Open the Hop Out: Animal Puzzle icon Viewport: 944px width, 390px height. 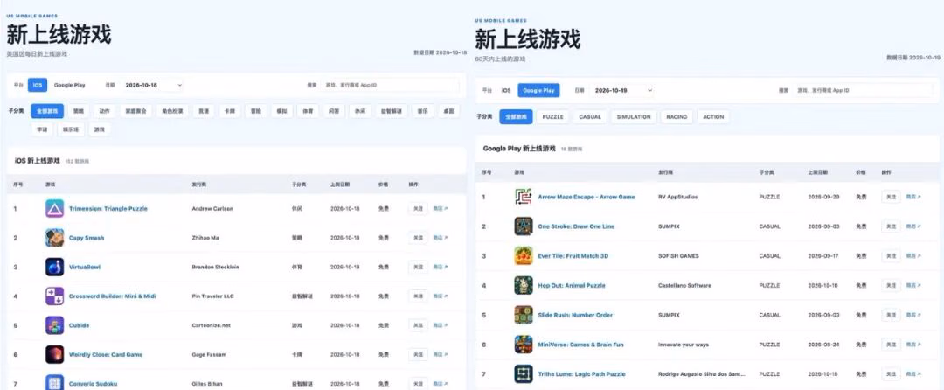click(x=524, y=285)
